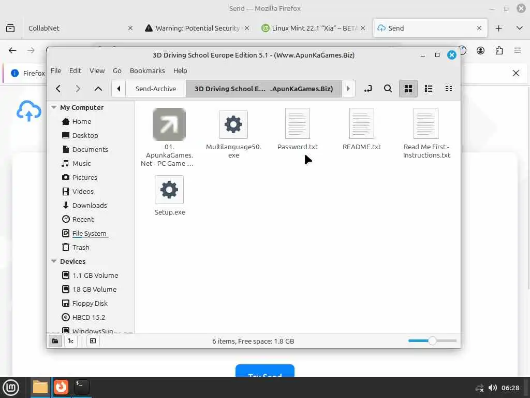The height and width of the screenshot is (398, 530).
Task: Open Firefox account icon
Action: pos(480,50)
